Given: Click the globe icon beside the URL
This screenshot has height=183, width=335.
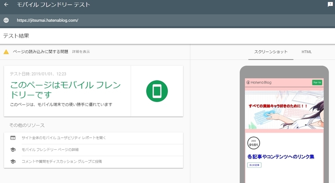Looking at the screenshot, I should 6,20.
